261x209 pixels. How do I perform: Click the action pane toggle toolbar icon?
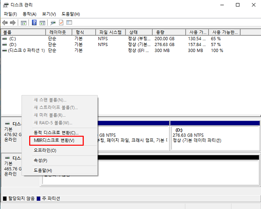tap(42, 23)
